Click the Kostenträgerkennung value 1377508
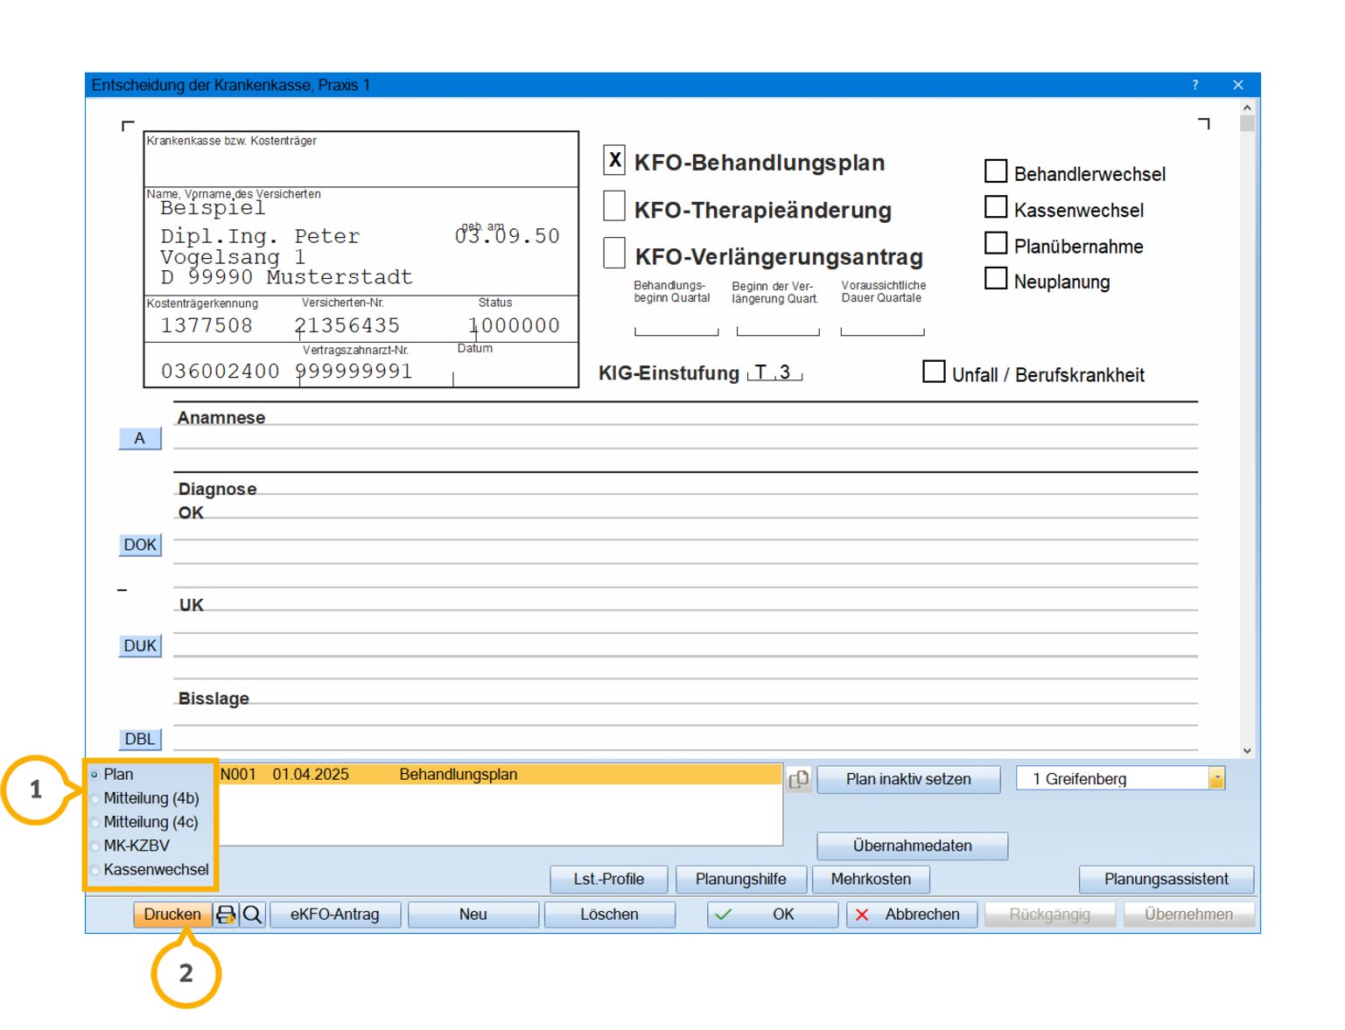The width and height of the screenshot is (1345, 1030). [207, 326]
